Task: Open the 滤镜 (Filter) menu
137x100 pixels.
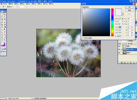Action: click(34, 4)
